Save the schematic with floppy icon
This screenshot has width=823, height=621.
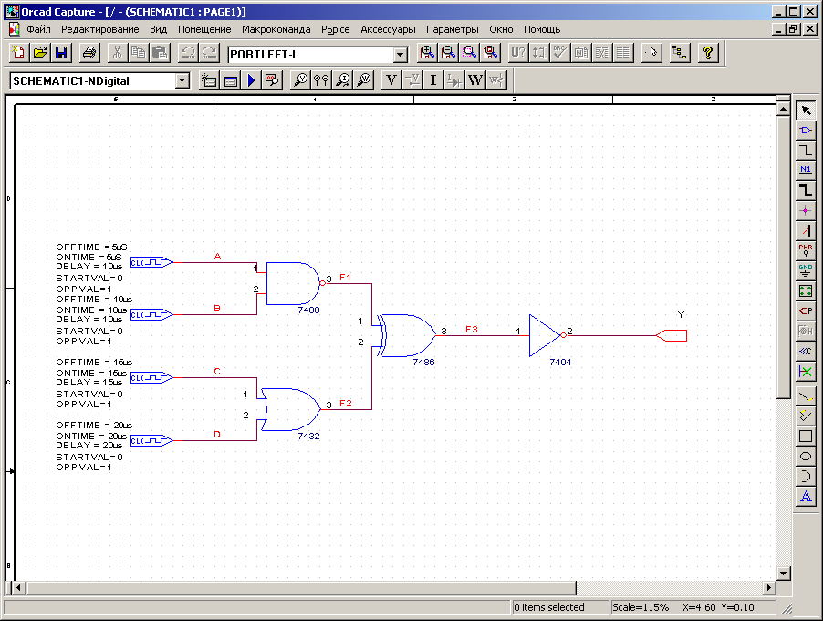(x=61, y=53)
